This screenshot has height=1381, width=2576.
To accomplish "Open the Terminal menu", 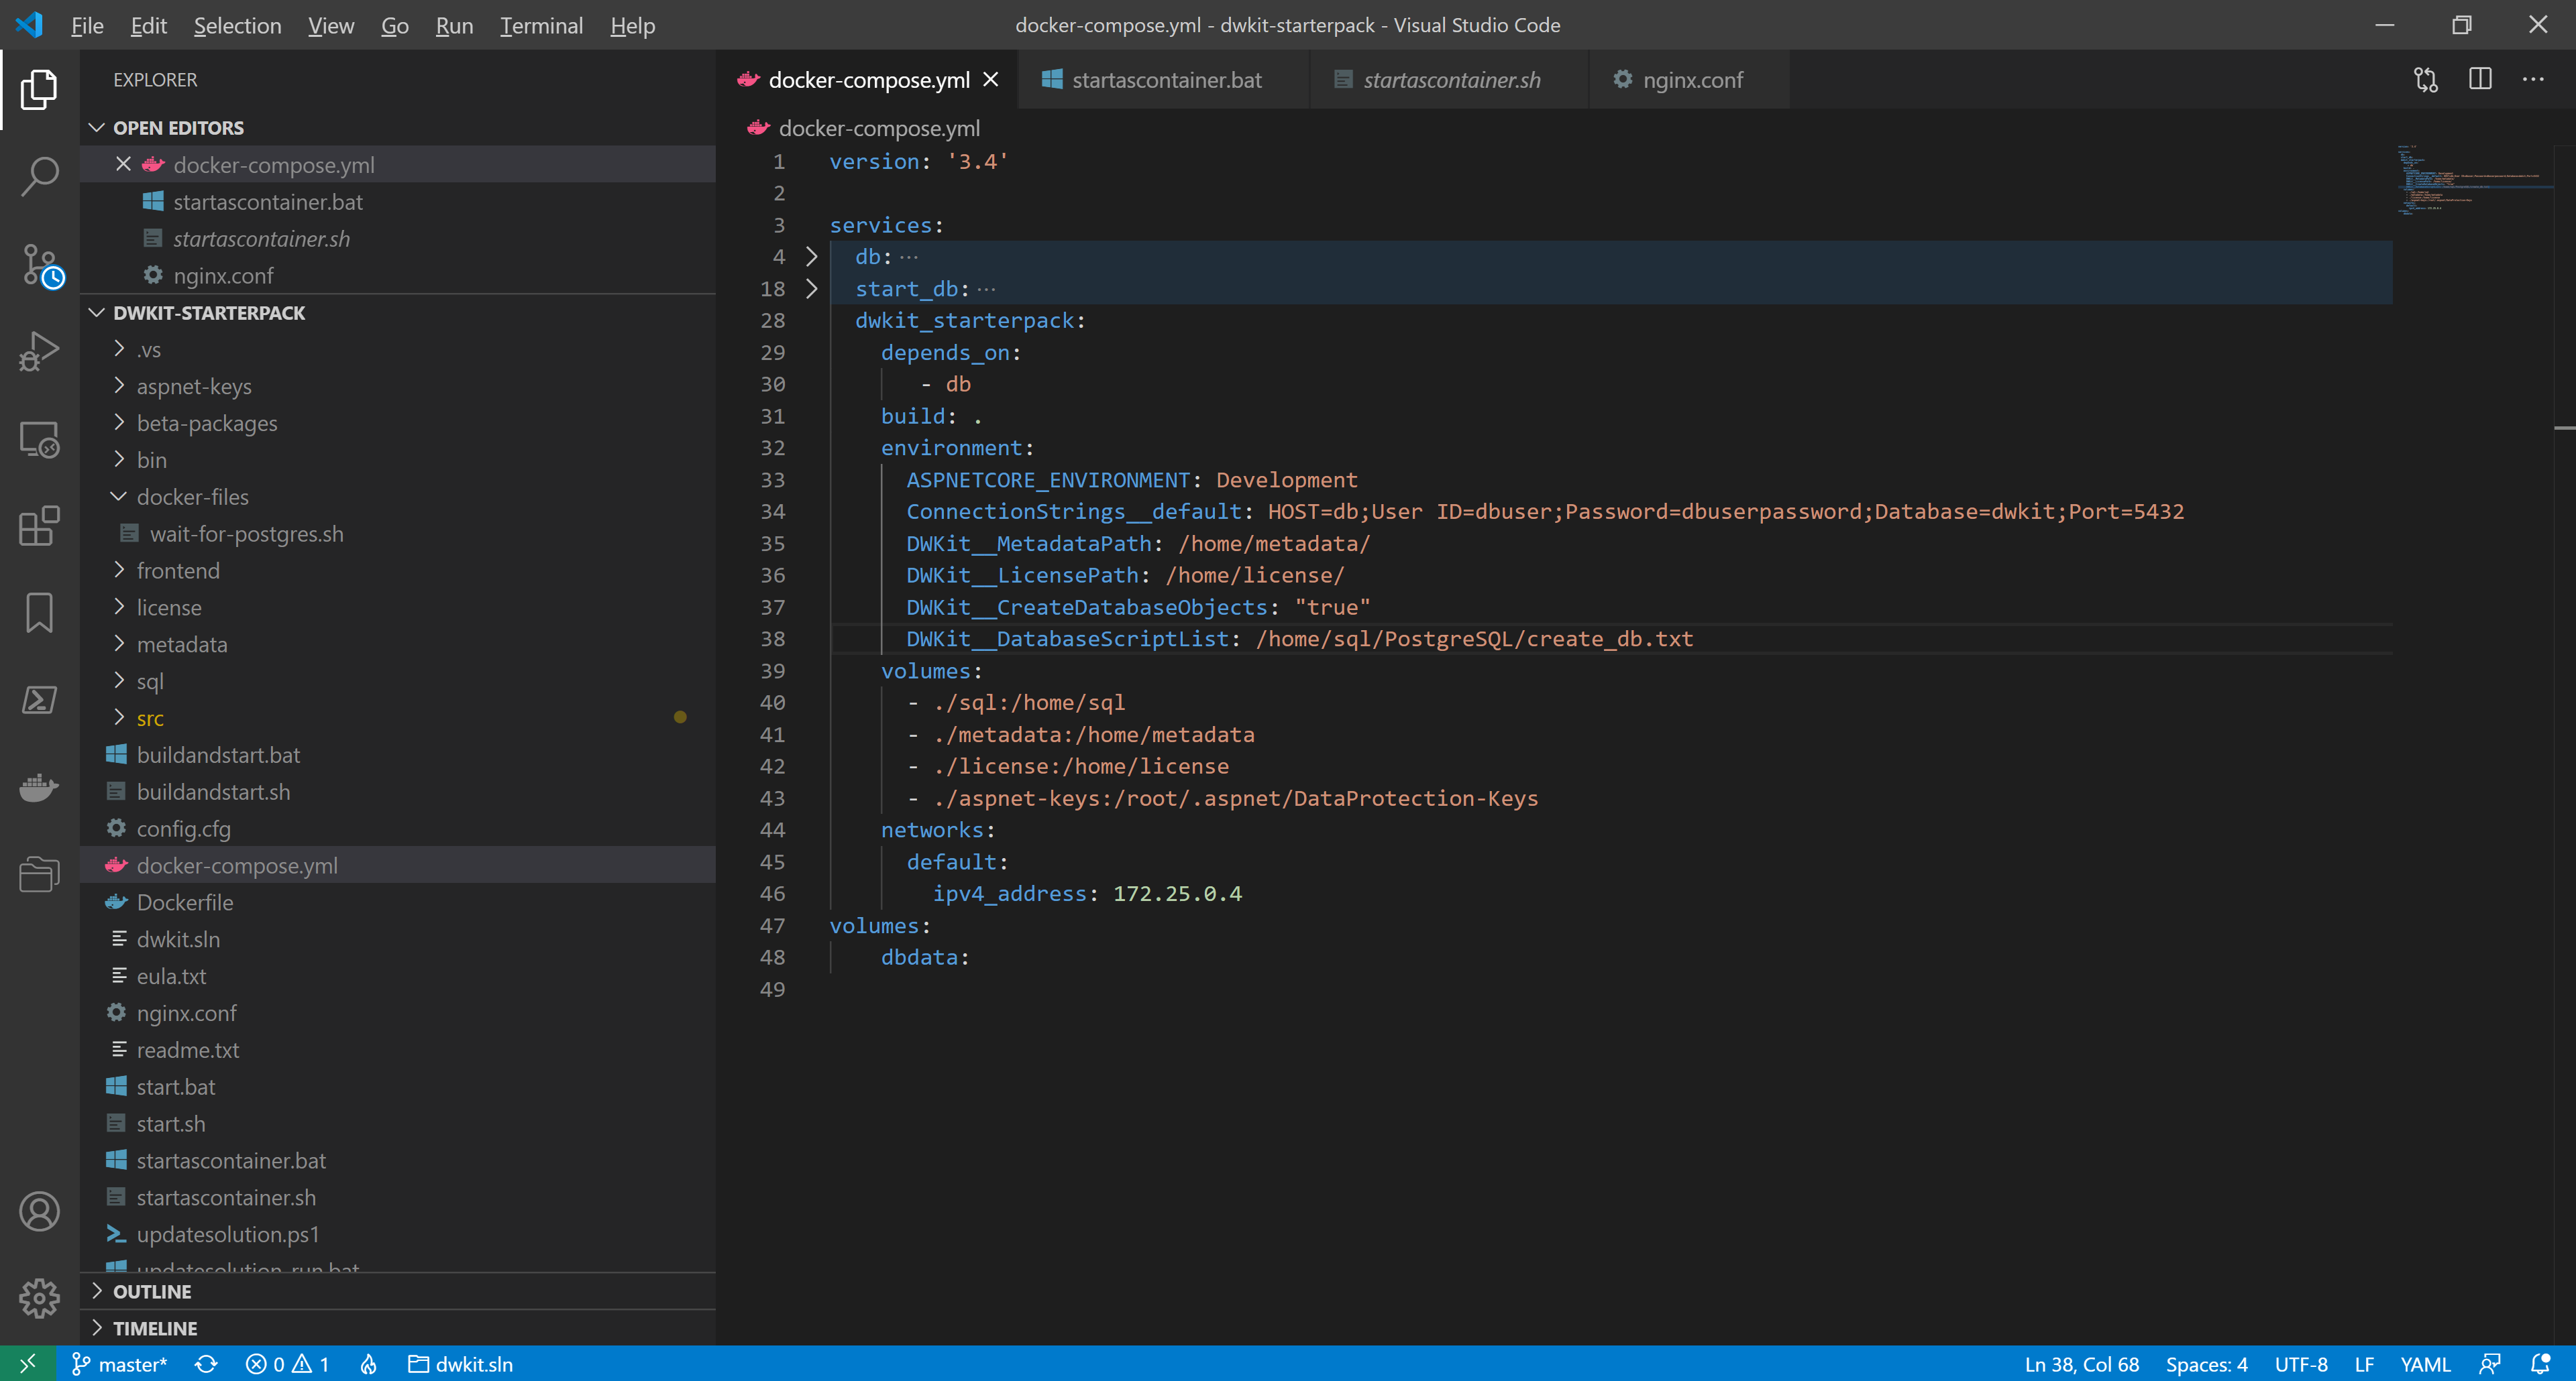I will click(541, 25).
